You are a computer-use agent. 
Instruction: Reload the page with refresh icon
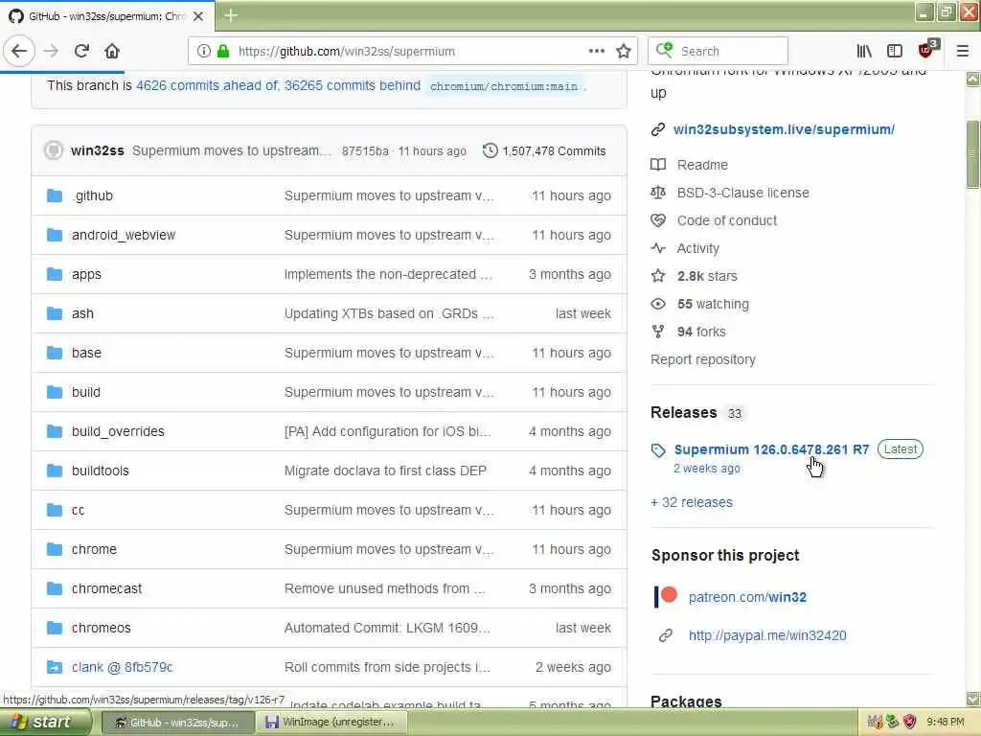coord(81,52)
